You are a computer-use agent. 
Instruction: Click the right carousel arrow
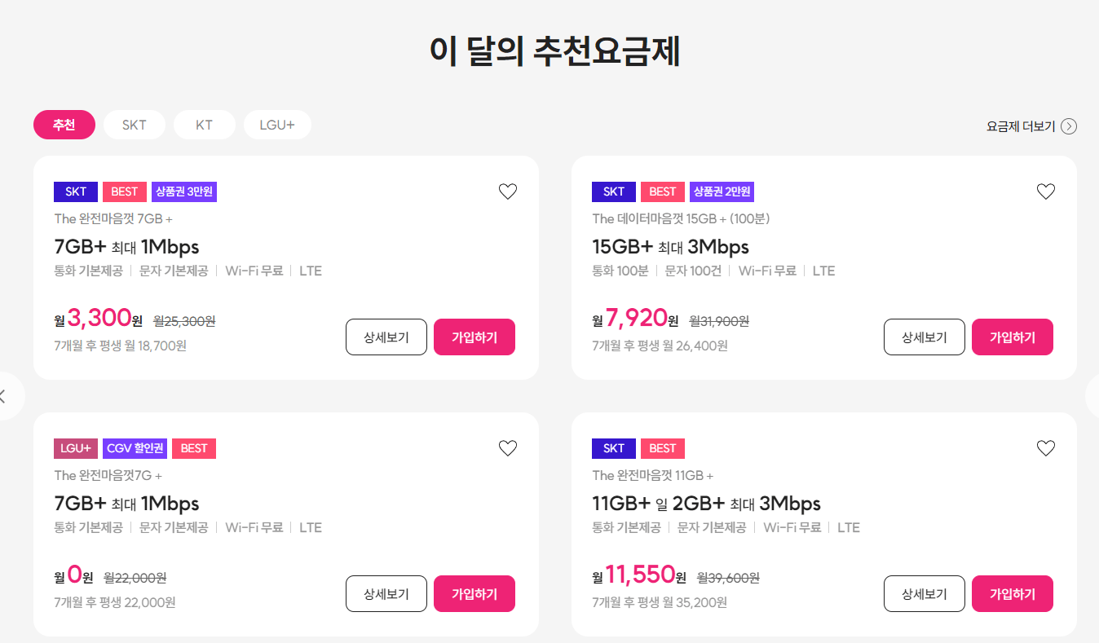(x=1095, y=396)
